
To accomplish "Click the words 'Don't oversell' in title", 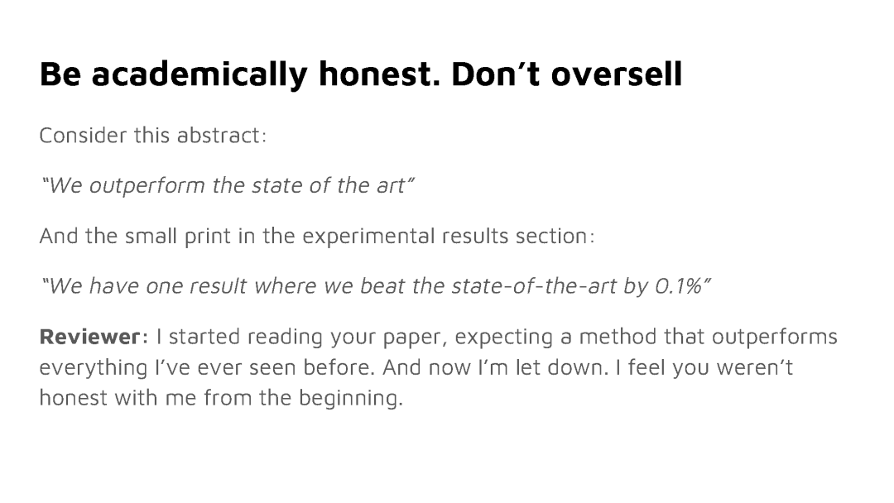I will point(567,74).
